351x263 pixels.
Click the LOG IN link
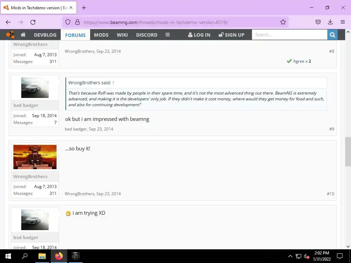pyautogui.click(x=199, y=35)
